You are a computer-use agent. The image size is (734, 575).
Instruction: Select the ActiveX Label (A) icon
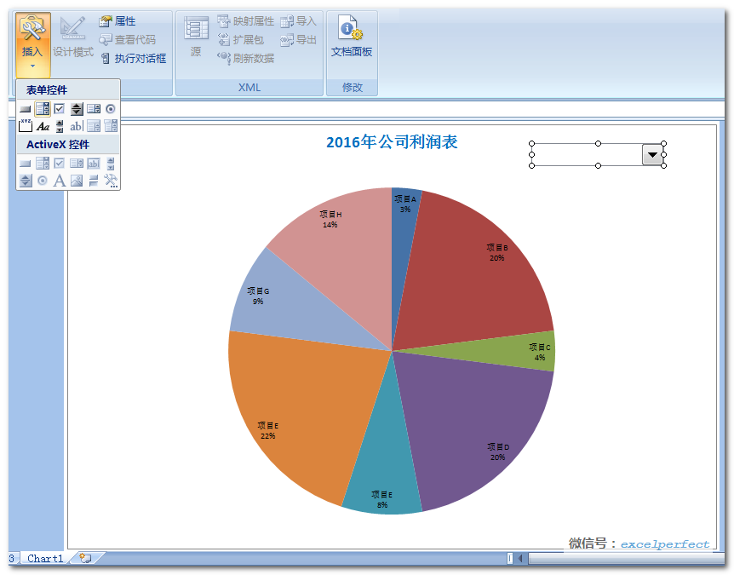(x=60, y=181)
